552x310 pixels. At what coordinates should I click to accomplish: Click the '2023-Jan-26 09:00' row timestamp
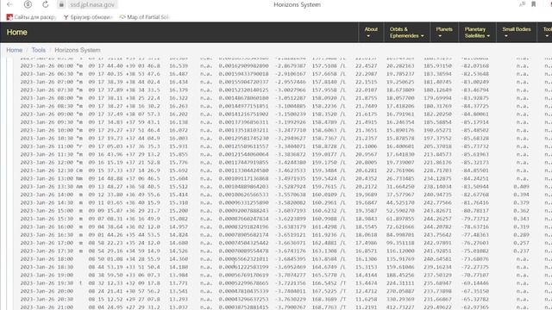[47, 115]
